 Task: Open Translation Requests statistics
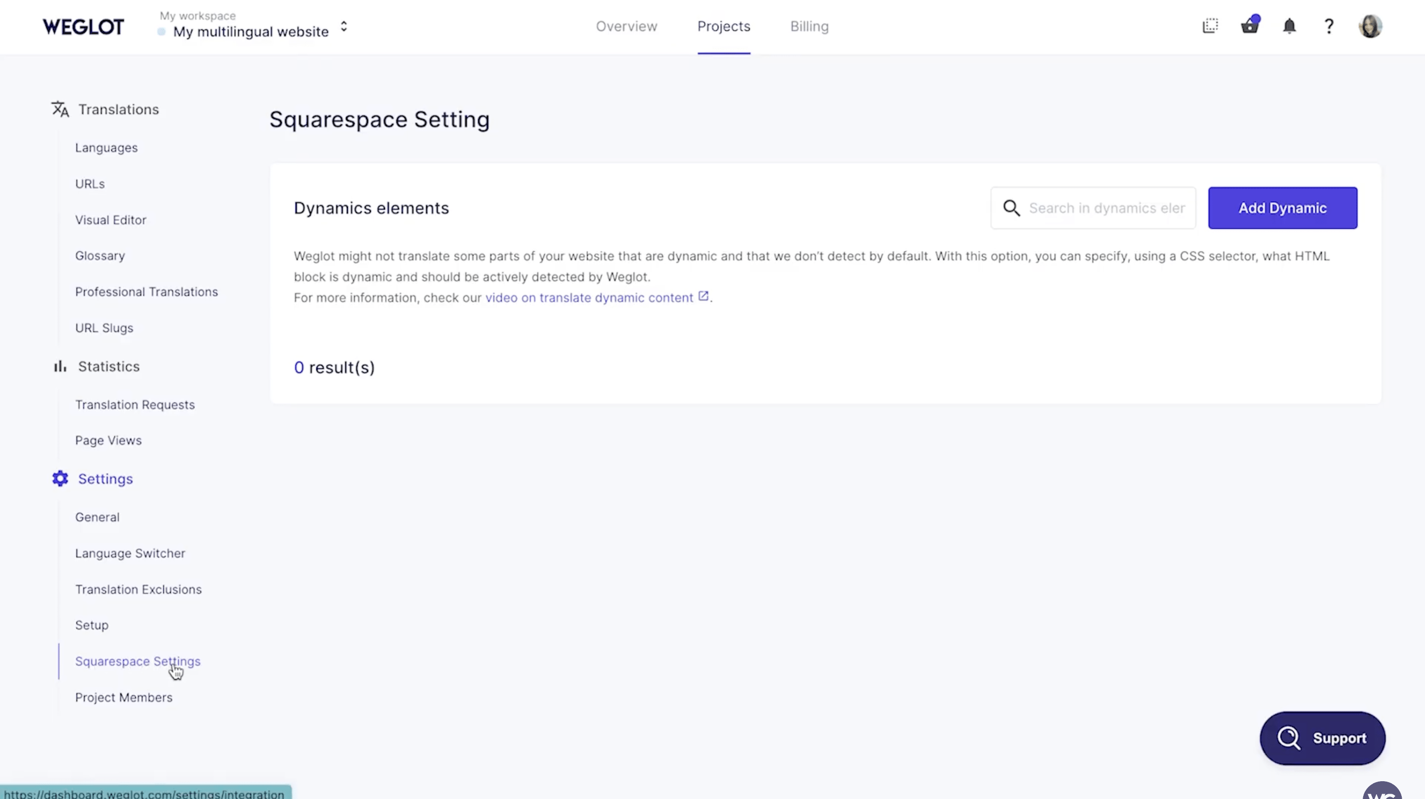tap(135, 405)
